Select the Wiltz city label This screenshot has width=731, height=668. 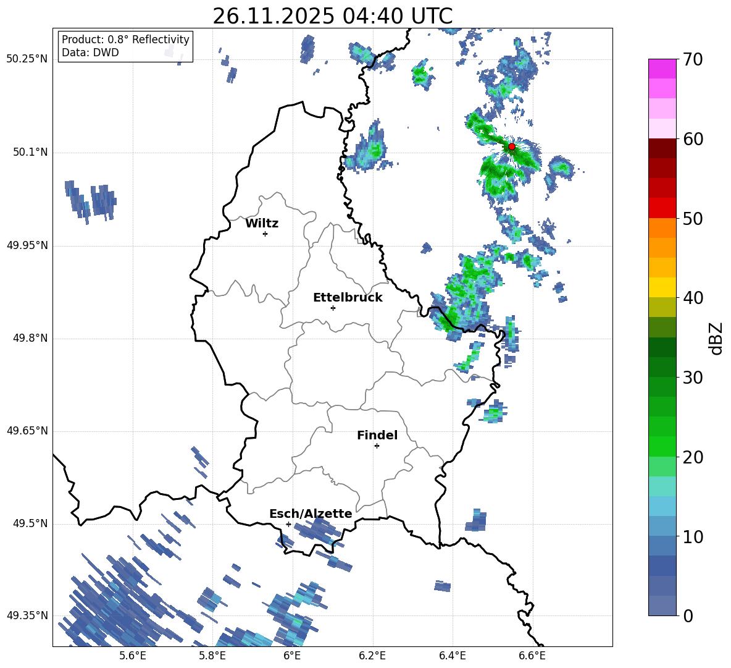(262, 224)
